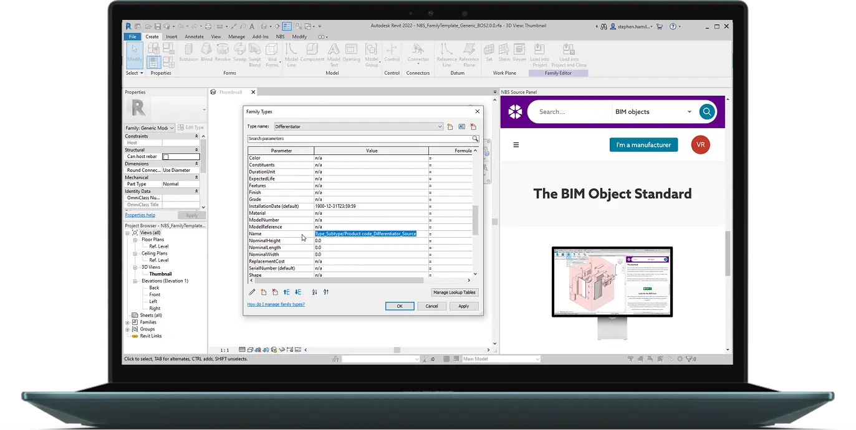This screenshot has height=430, width=856.
Task: Open the Type name dropdown in Family Types
Action: click(441, 126)
